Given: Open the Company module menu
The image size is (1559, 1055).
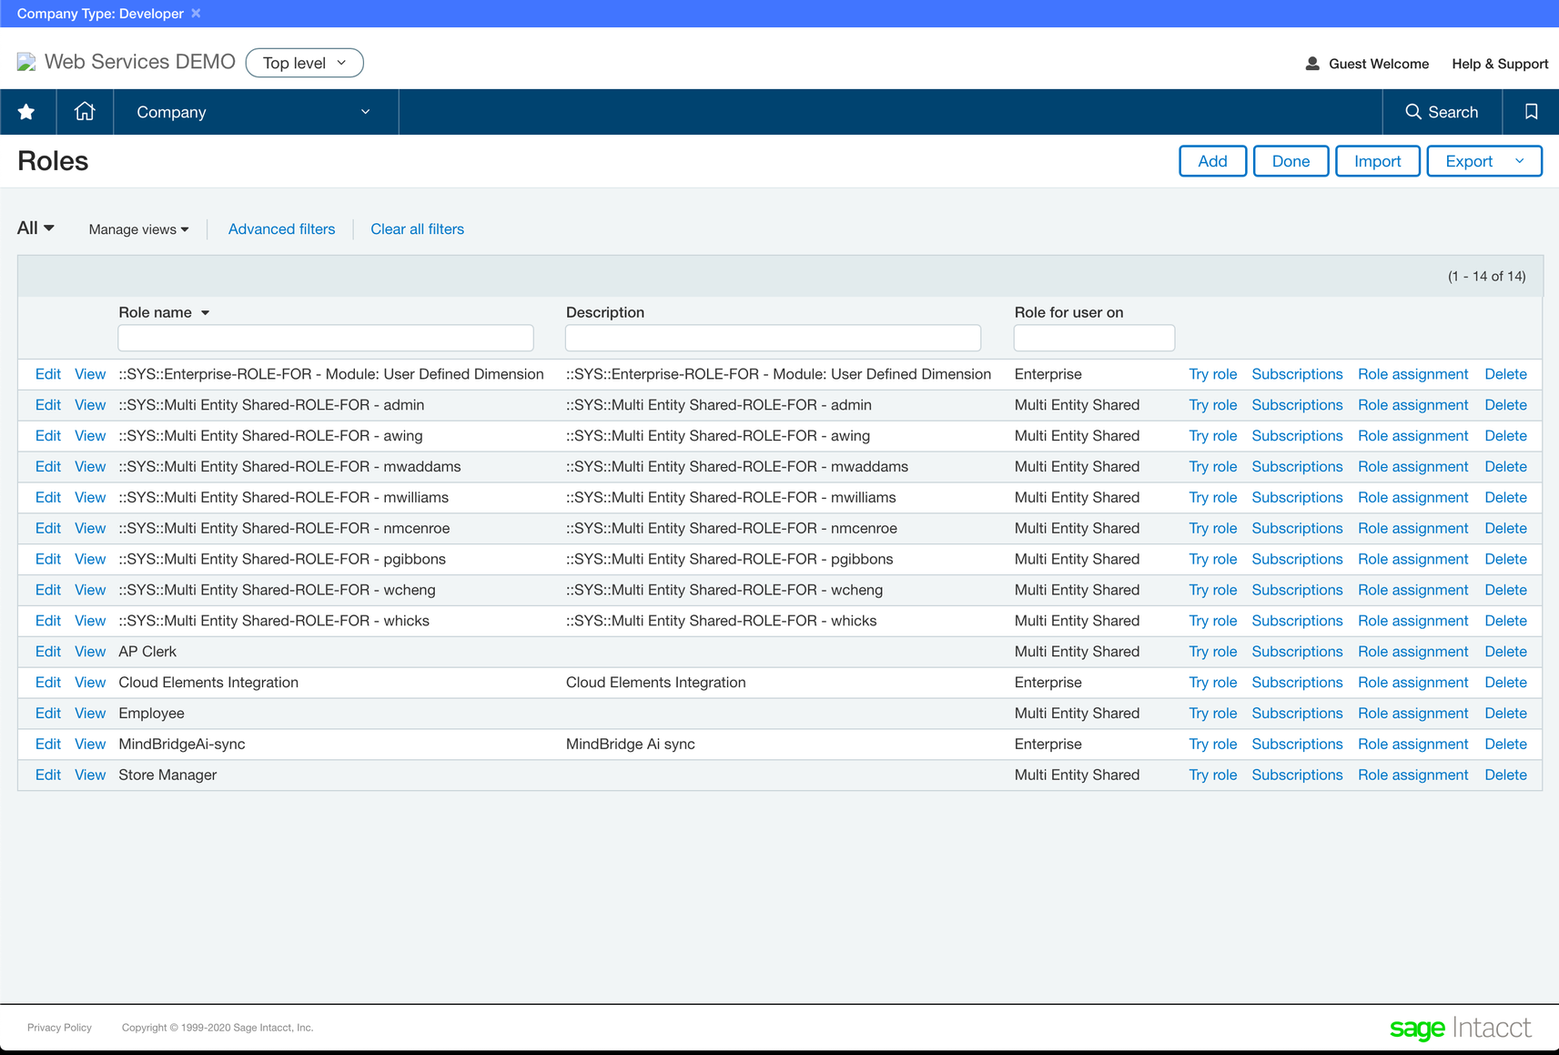Looking at the screenshot, I should pos(255,112).
